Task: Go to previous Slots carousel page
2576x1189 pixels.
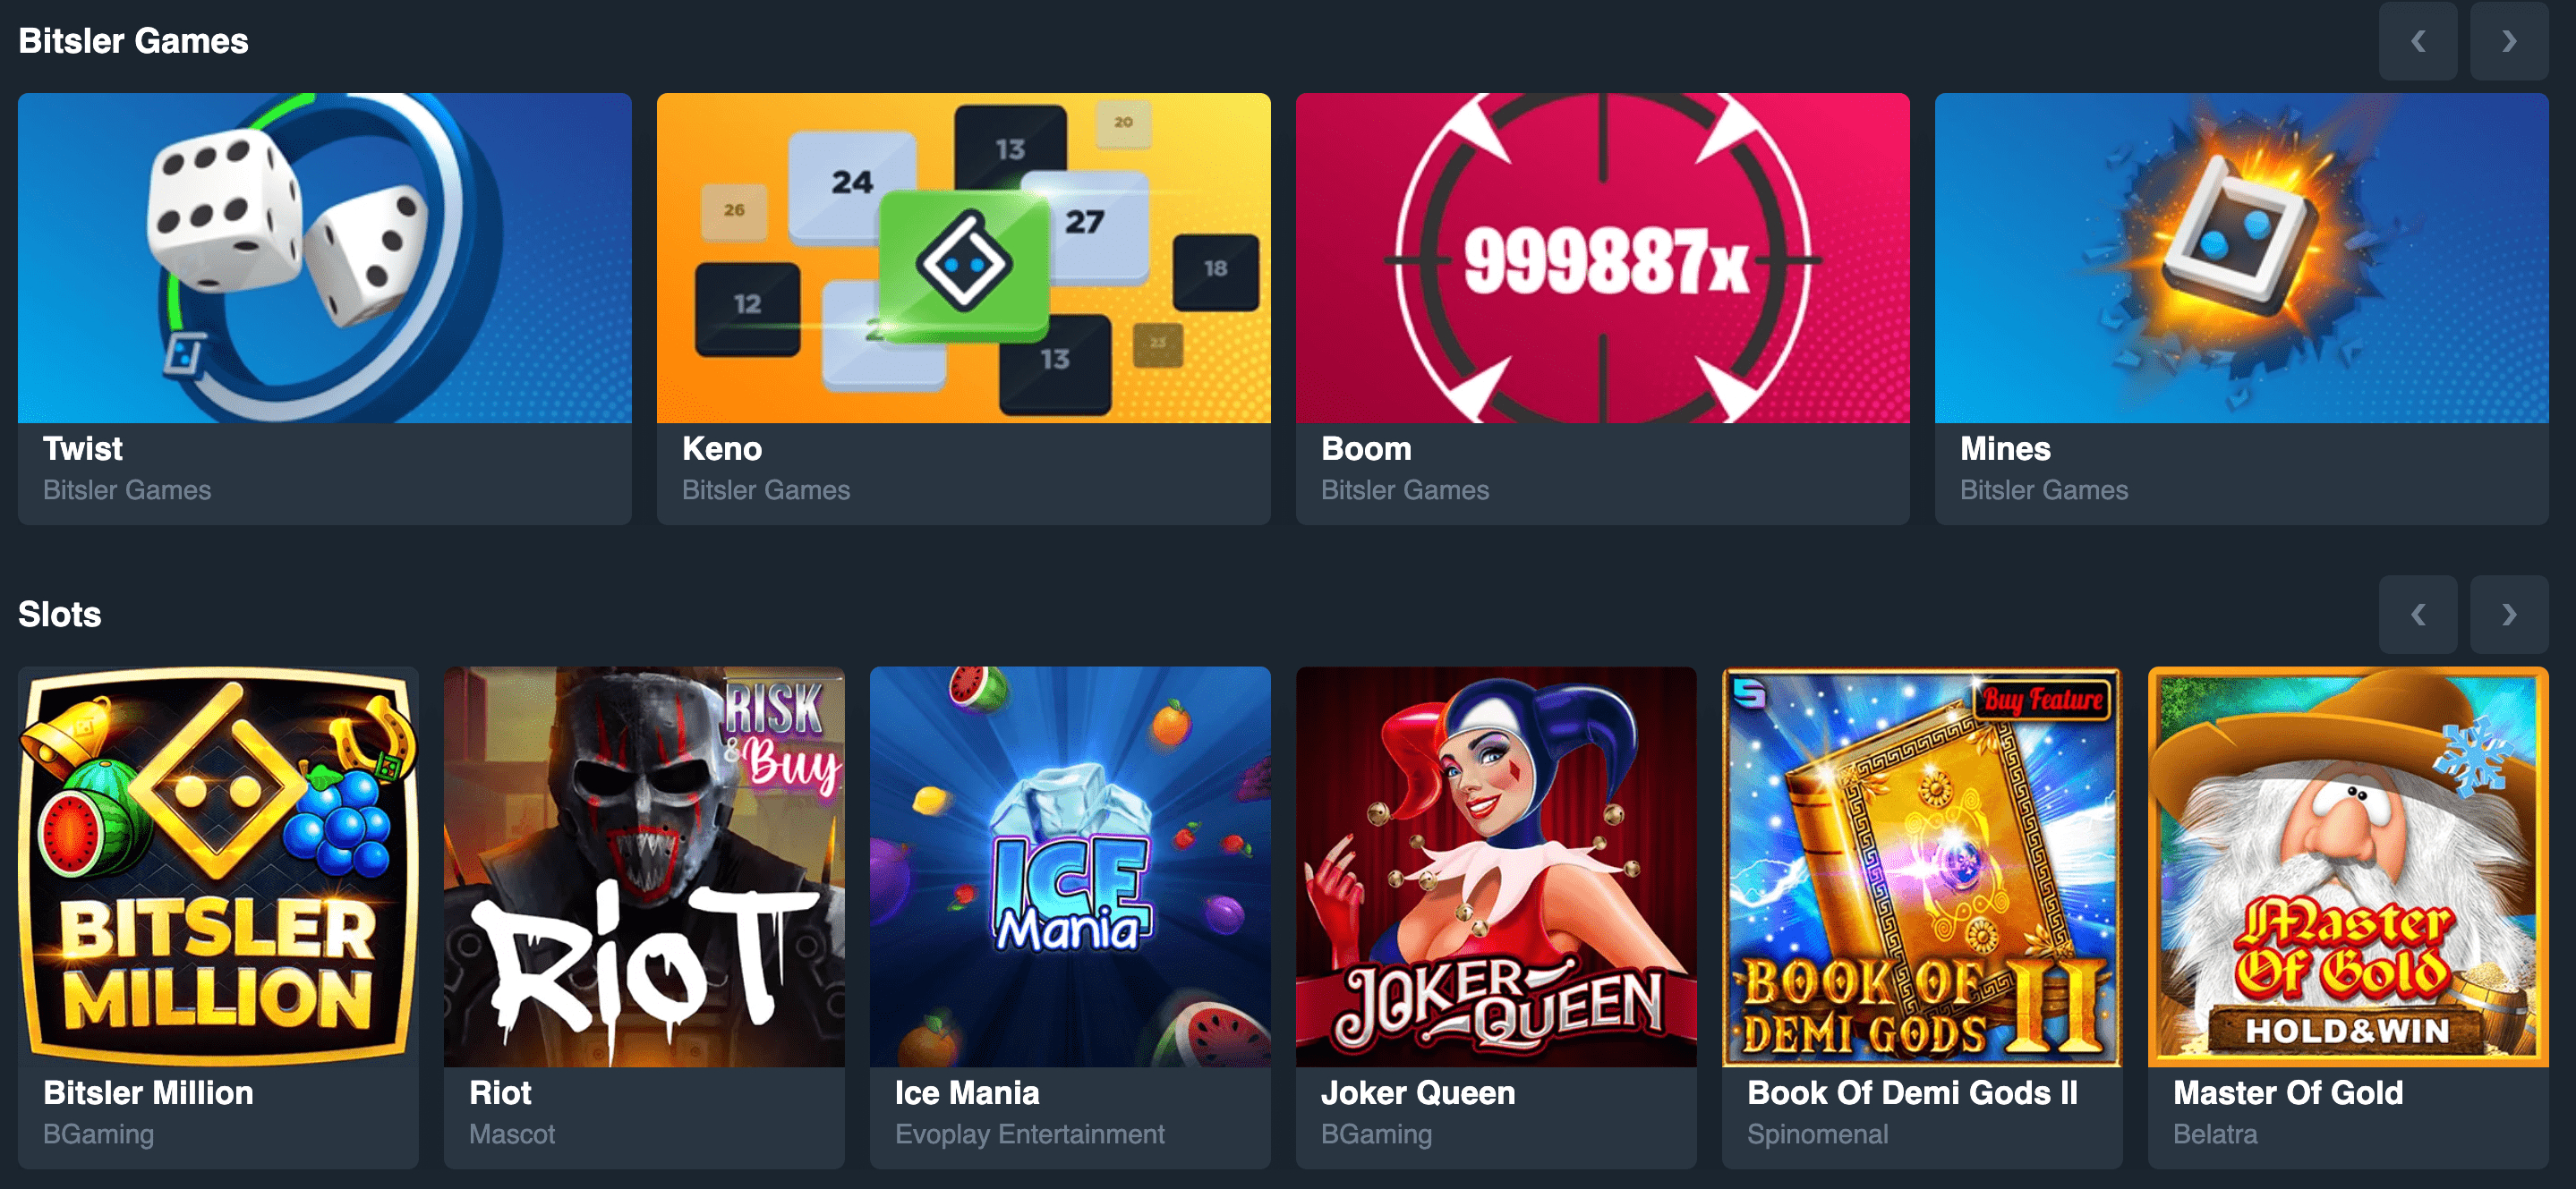Action: tap(2417, 615)
